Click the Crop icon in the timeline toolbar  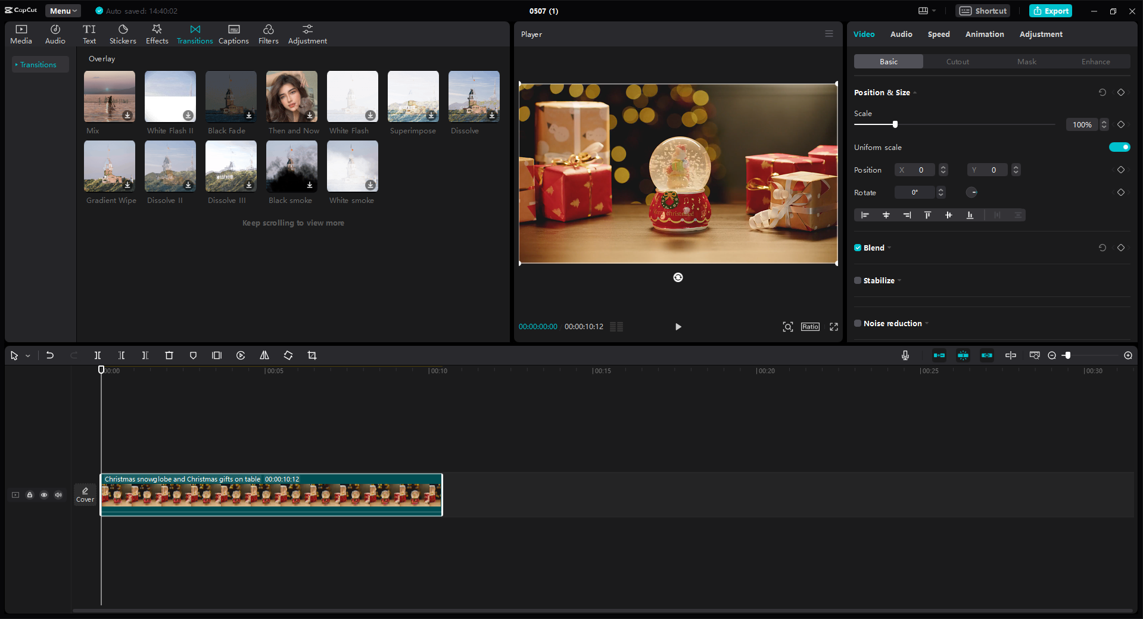point(312,355)
